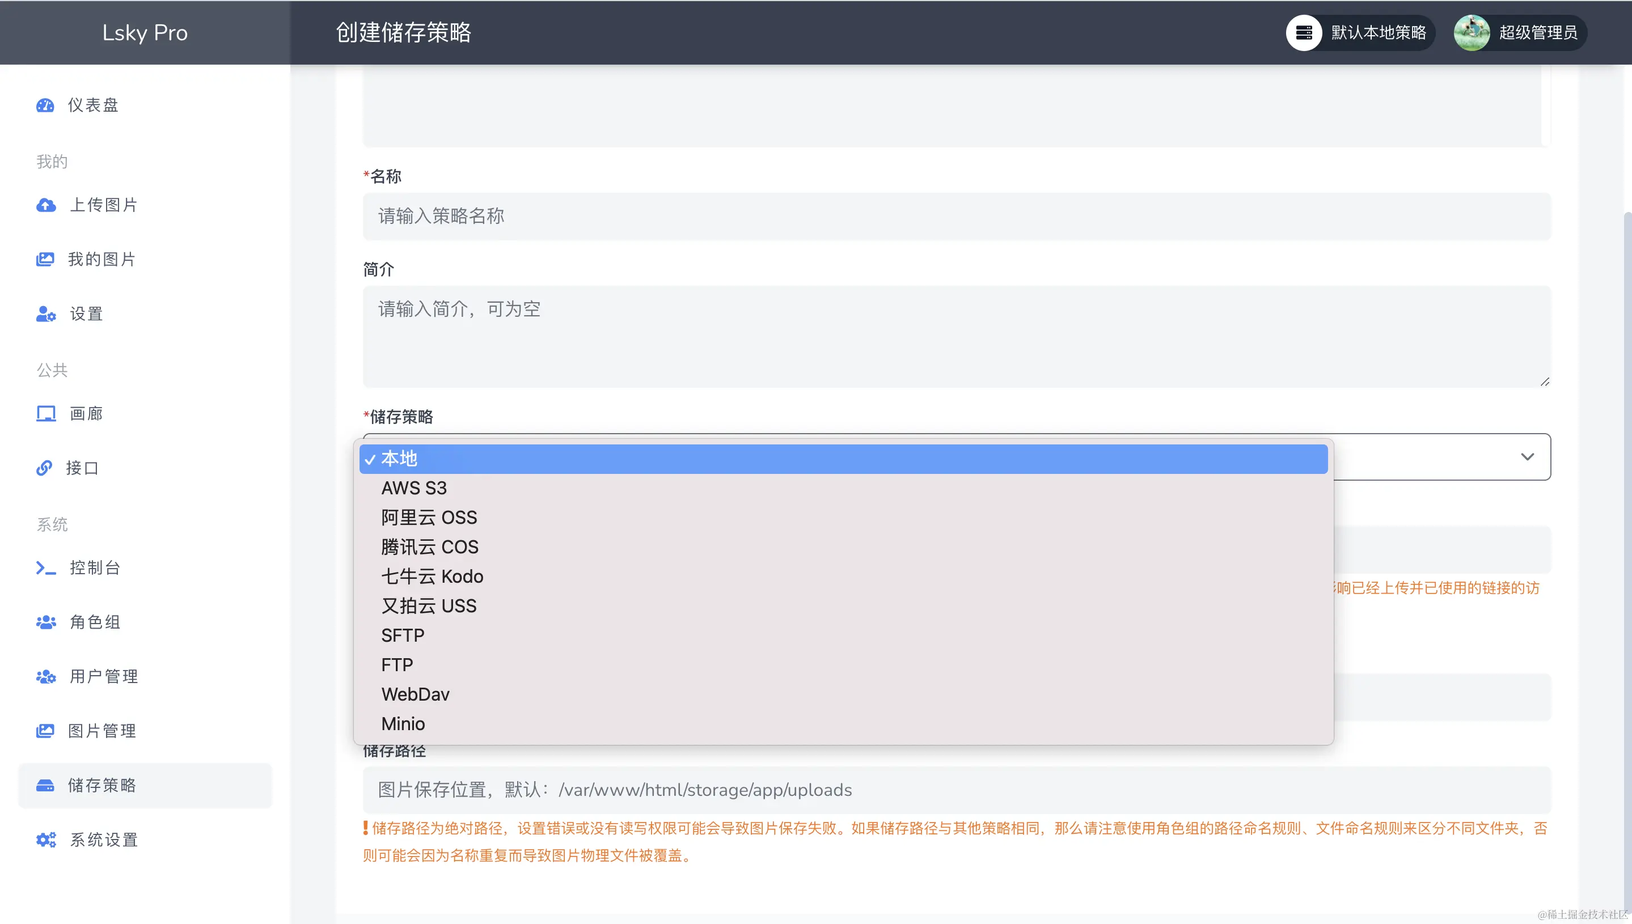Image resolution: width=1632 pixels, height=924 pixels.
Task: Open the terminal icon for 控制台
Action: pos(46,567)
